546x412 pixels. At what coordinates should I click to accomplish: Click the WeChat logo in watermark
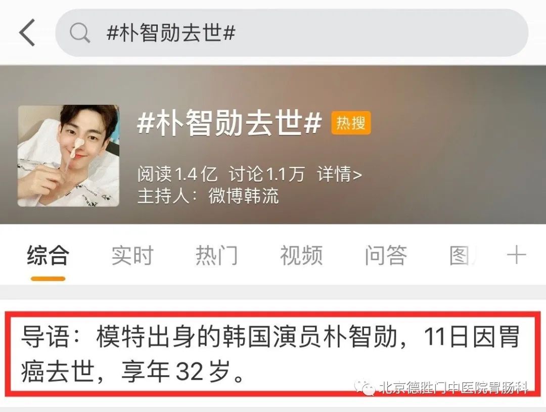365,387
